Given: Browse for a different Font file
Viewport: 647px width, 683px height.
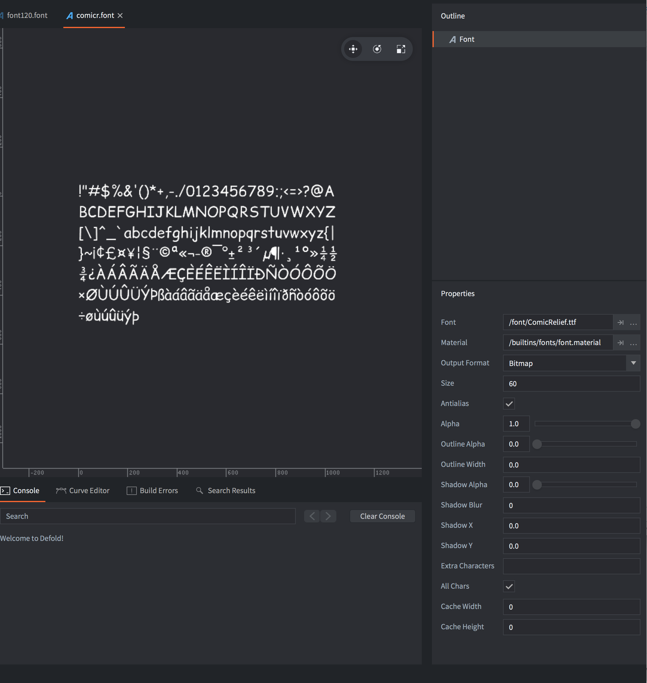Looking at the screenshot, I should pyautogui.click(x=634, y=323).
